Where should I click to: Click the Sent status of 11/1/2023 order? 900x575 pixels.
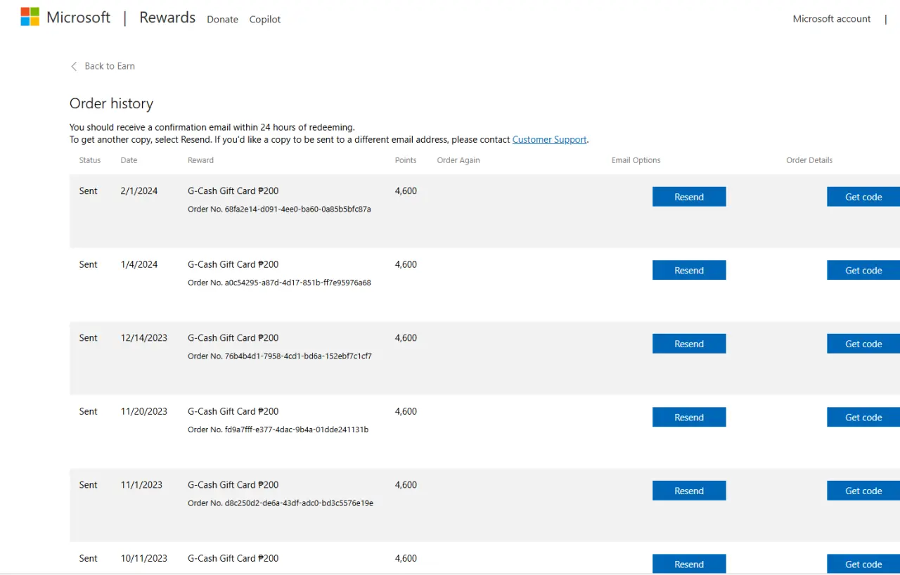(x=89, y=485)
